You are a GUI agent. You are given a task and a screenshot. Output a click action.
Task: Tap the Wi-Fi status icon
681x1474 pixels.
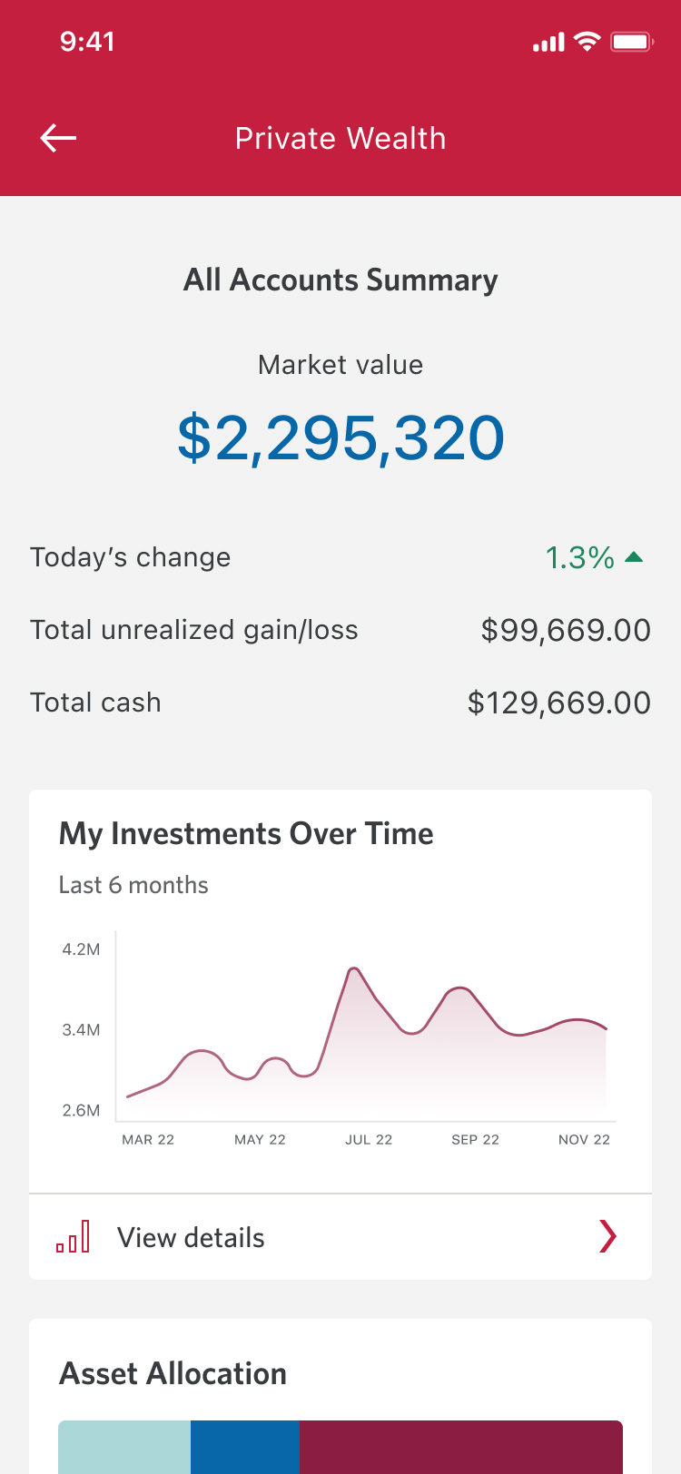point(587,42)
